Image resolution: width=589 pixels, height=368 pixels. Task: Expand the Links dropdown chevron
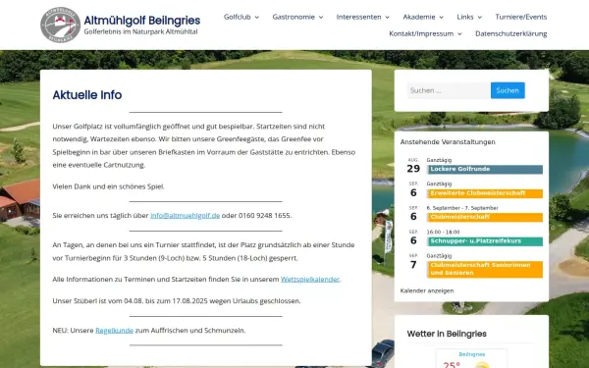pos(480,18)
